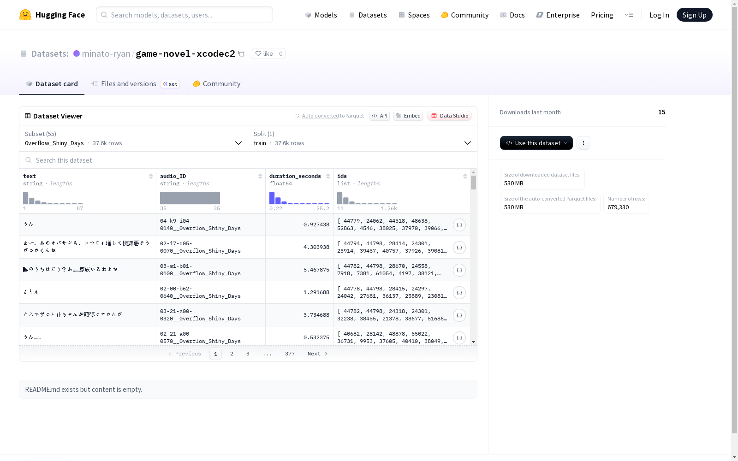
Task: Click the text lengths histogram
Action: [x=53, y=198]
